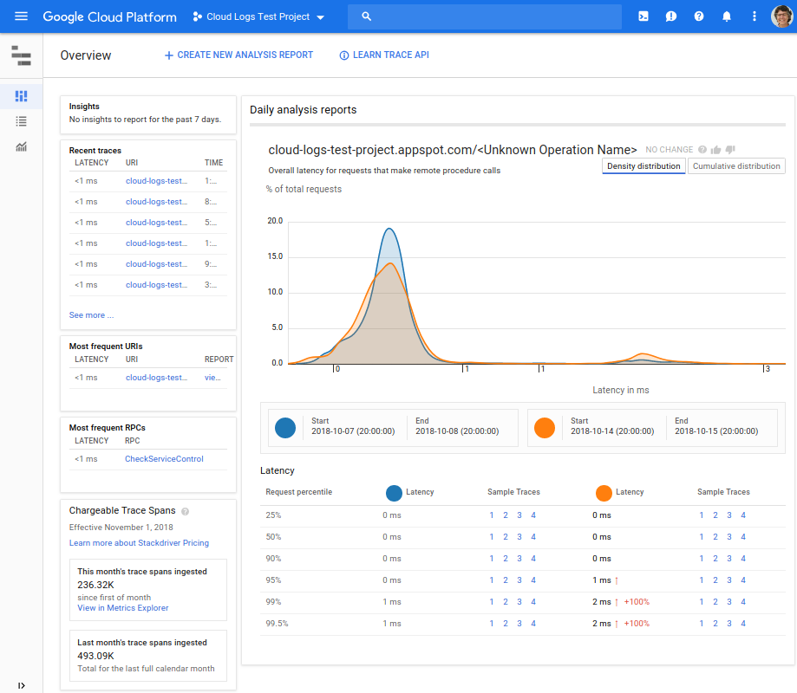Image resolution: width=797 pixels, height=693 pixels.
Task: Open the main navigation hamburger menu
Action: coord(21,16)
